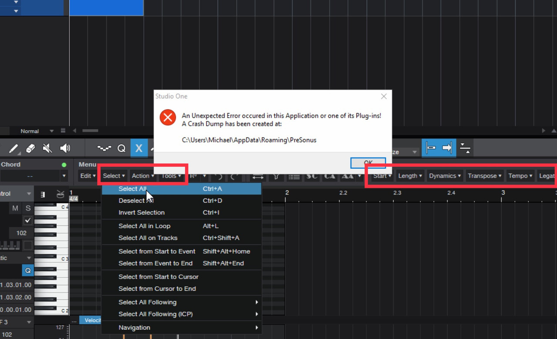Click the three-dots lane button
This screenshot has height=339, width=557.
pos(74,321)
